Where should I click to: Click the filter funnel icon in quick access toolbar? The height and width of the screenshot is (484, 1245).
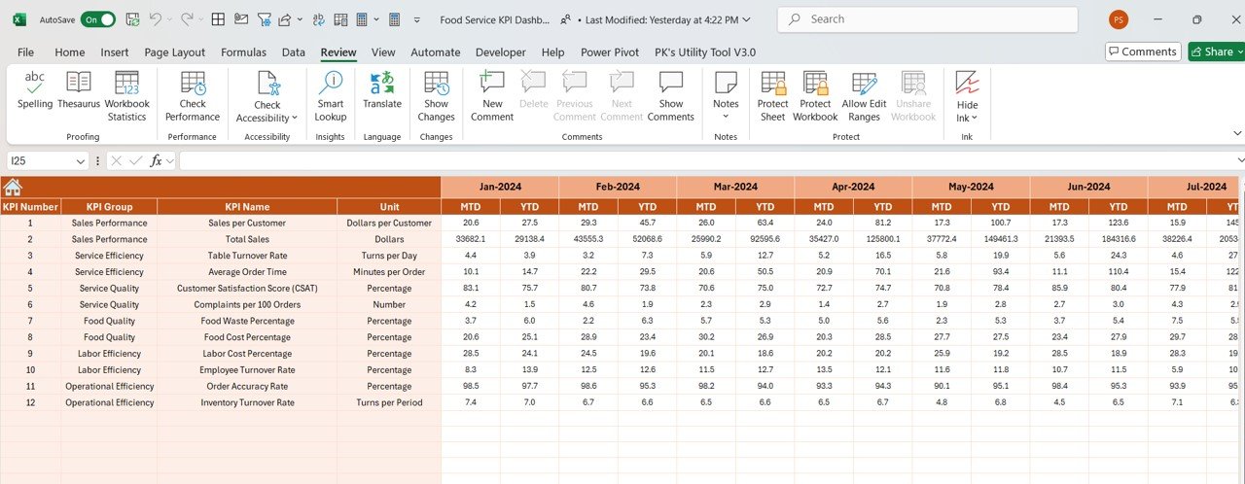coord(264,19)
